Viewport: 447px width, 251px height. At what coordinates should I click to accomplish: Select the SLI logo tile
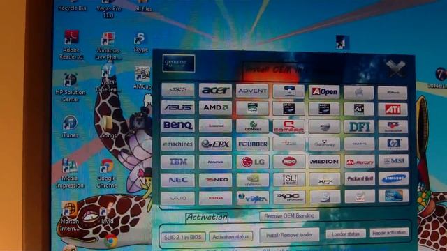[x=288, y=179]
